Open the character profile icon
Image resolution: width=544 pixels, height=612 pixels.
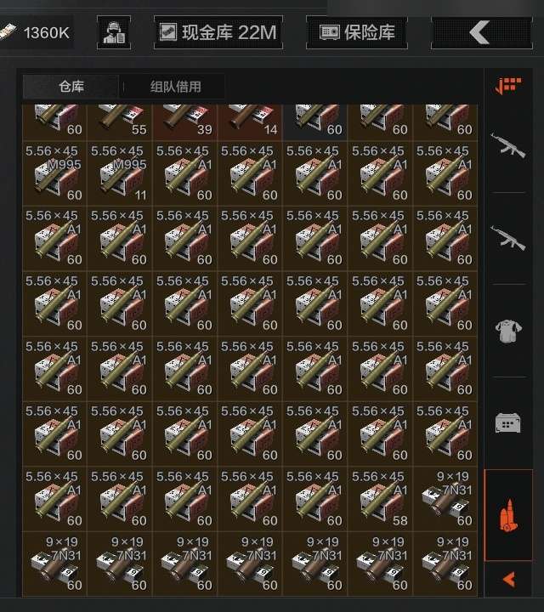(x=114, y=32)
